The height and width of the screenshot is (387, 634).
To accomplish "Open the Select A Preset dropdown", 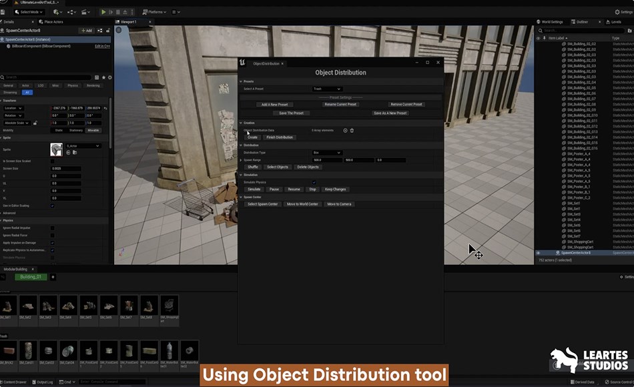I will [x=327, y=88].
